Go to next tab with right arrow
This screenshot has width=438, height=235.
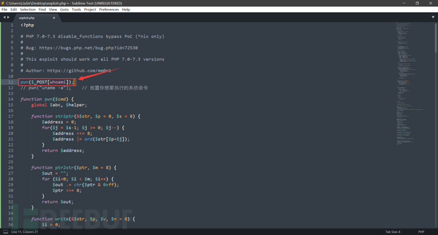[8, 17]
